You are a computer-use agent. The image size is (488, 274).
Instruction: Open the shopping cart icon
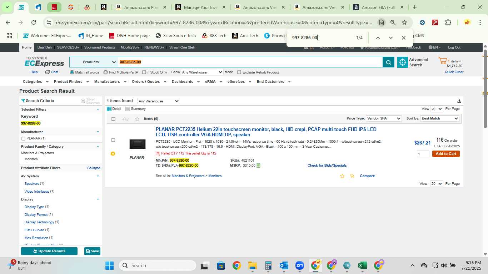click(442, 61)
